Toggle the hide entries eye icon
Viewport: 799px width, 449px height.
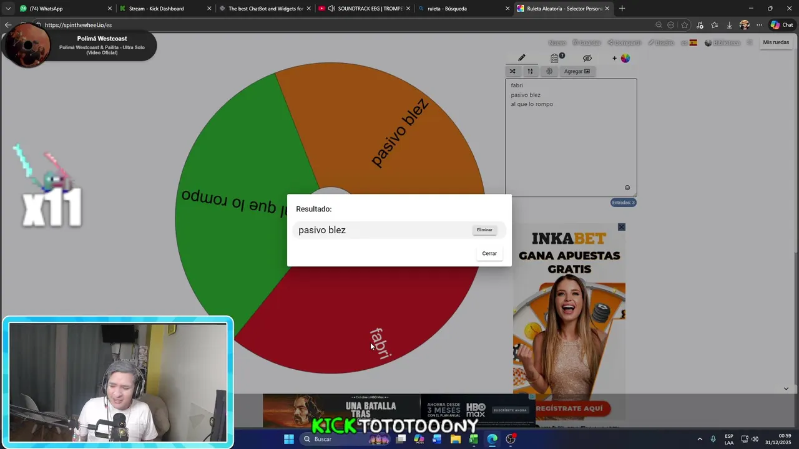(x=587, y=58)
